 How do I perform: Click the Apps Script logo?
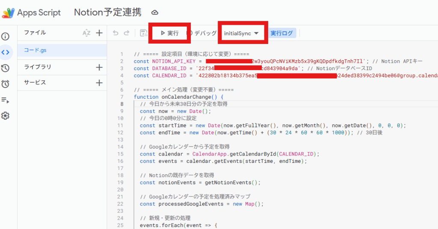pyautogui.click(x=8, y=13)
